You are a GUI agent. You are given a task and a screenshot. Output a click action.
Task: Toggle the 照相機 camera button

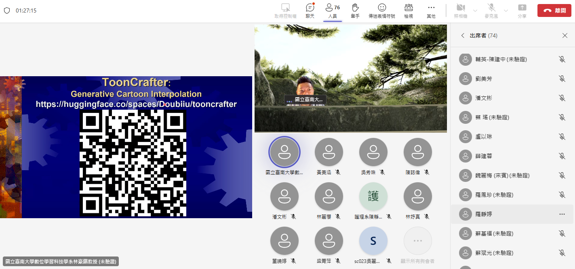tap(461, 11)
